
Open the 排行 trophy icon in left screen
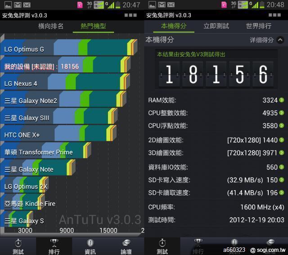pos(54,243)
